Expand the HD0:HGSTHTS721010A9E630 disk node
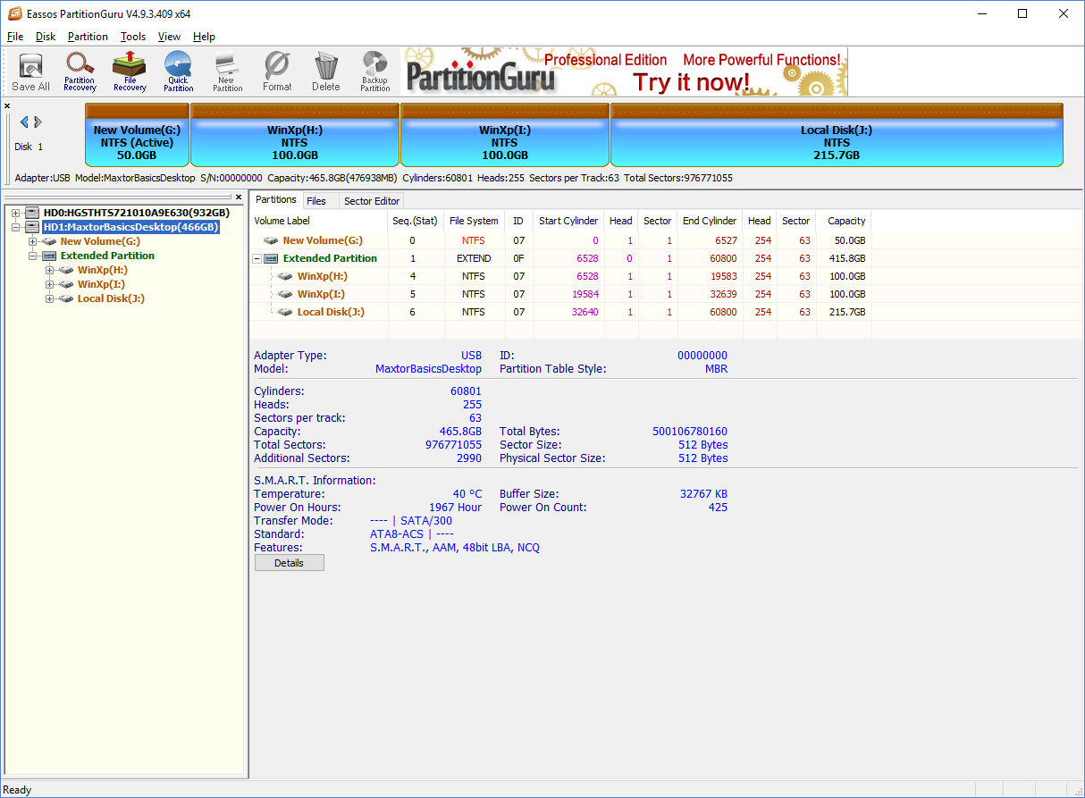 16,213
